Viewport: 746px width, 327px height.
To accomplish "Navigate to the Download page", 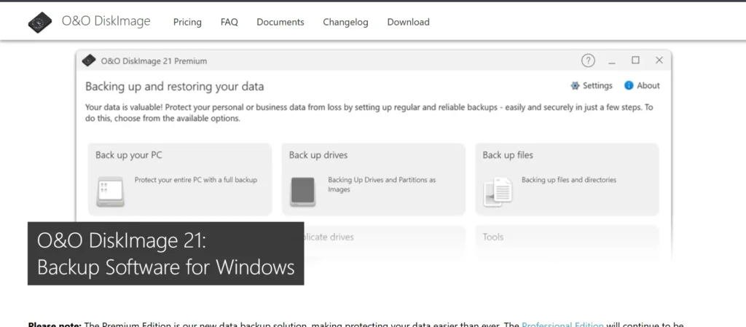I will pyautogui.click(x=408, y=22).
